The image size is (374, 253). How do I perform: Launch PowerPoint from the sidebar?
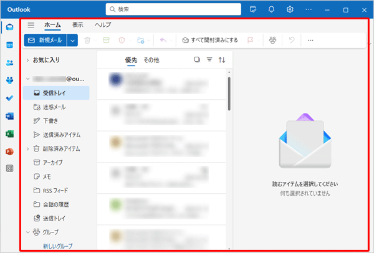(x=9, y=151)
